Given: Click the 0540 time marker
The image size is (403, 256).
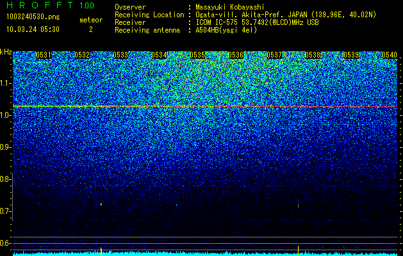Looking at the screenshot, I should click(x=390, y=55).
